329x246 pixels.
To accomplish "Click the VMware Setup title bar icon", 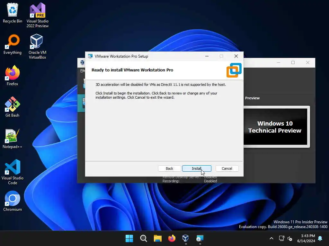I will click(90, 56).
